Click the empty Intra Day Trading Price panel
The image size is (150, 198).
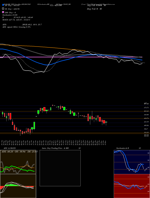(60, 168)
